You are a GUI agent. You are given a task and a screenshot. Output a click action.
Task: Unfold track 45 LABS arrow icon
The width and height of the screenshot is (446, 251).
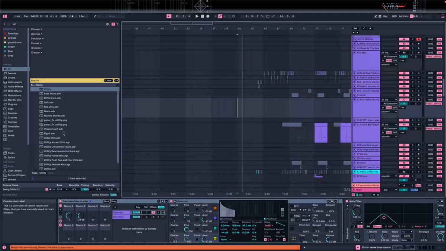click(355, 52)
